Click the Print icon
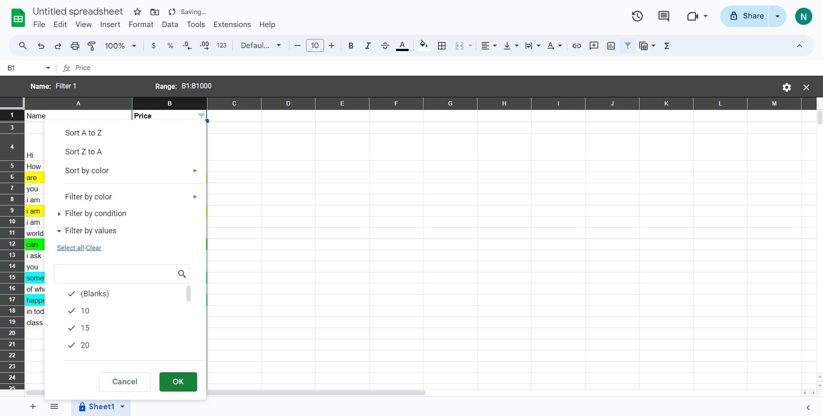 75,45
